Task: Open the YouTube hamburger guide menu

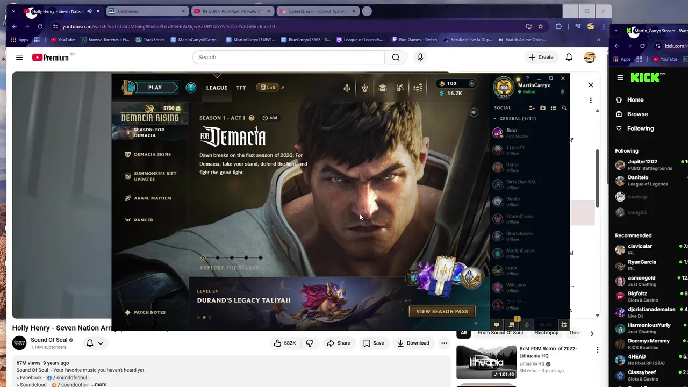Action: [x=19, y=57]
